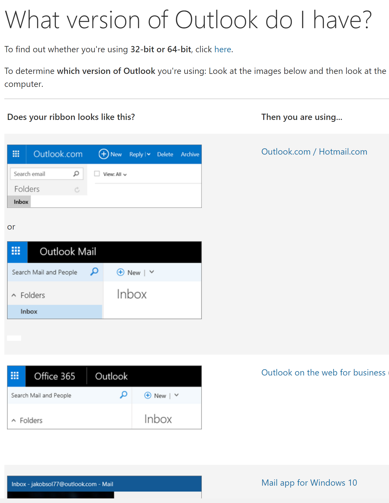Click the magnifier icon in Search email box
Screen dimensions: 389x503
pos(76,174)
